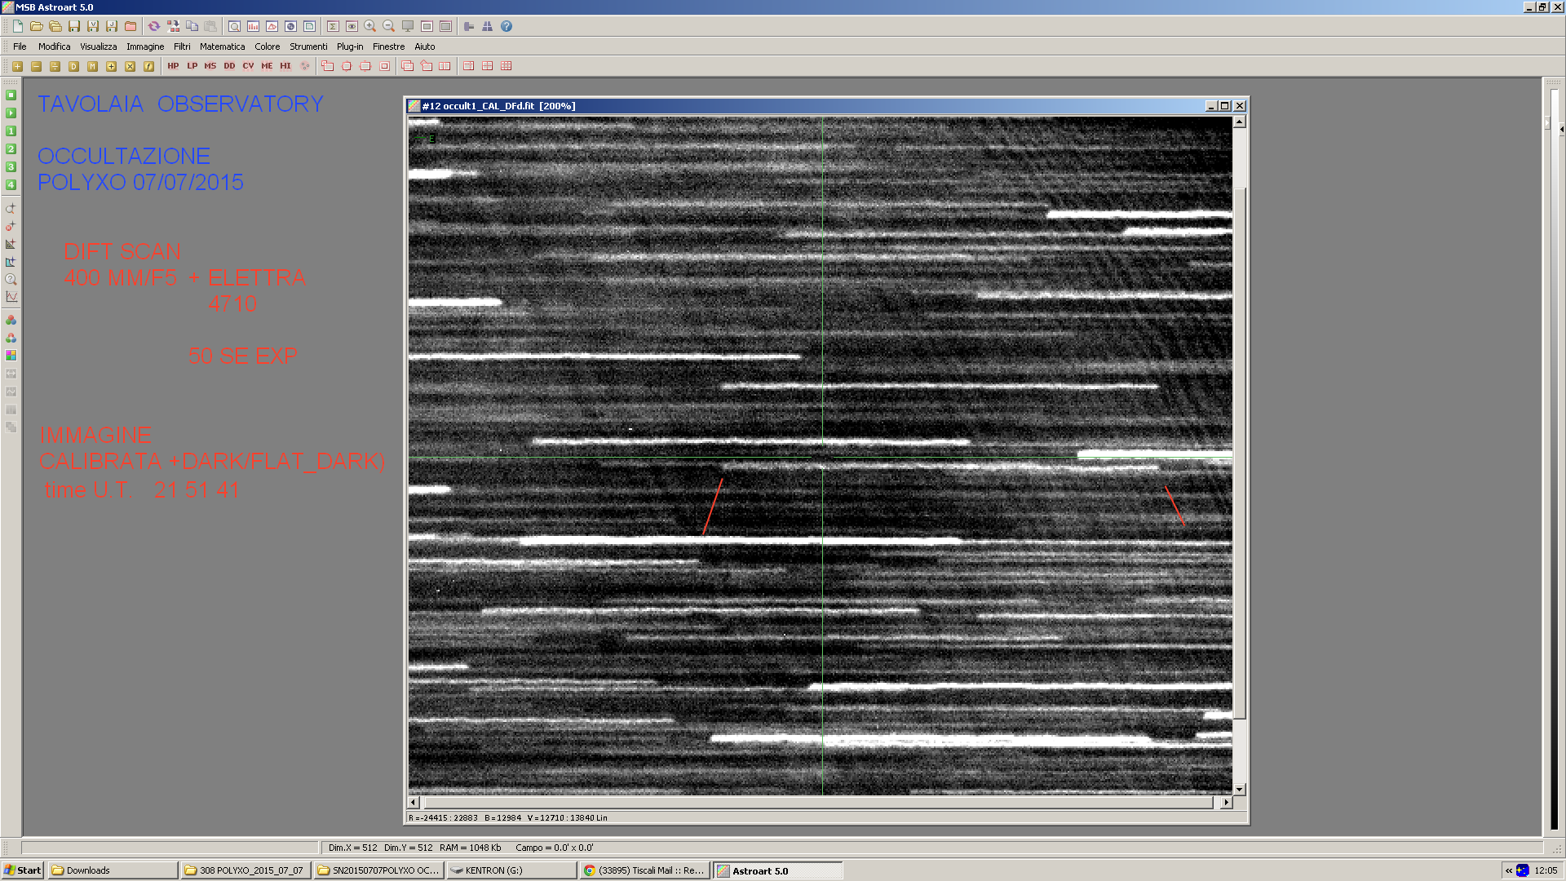Click the binoculars search icon
This screenshot has height=881, width=1566.
(x=488, y=26)
